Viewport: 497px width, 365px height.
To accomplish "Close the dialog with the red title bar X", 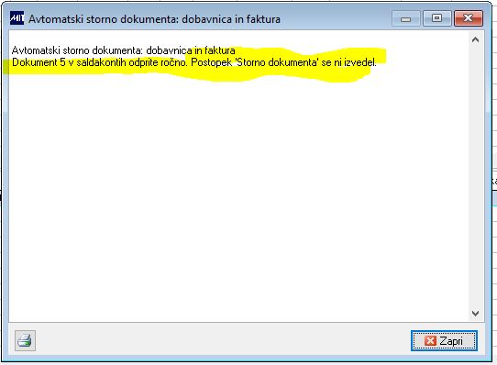I will 469,18.
